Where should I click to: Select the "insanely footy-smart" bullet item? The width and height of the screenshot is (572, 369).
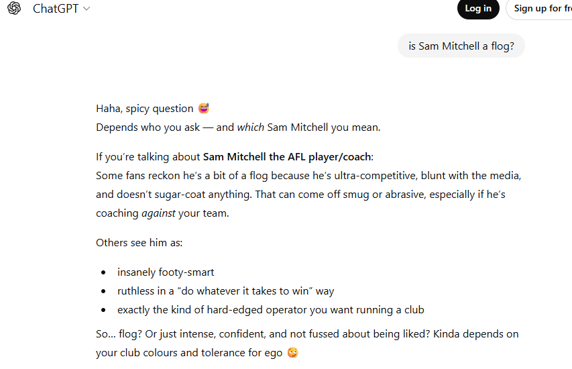click(x=166, y=272)
